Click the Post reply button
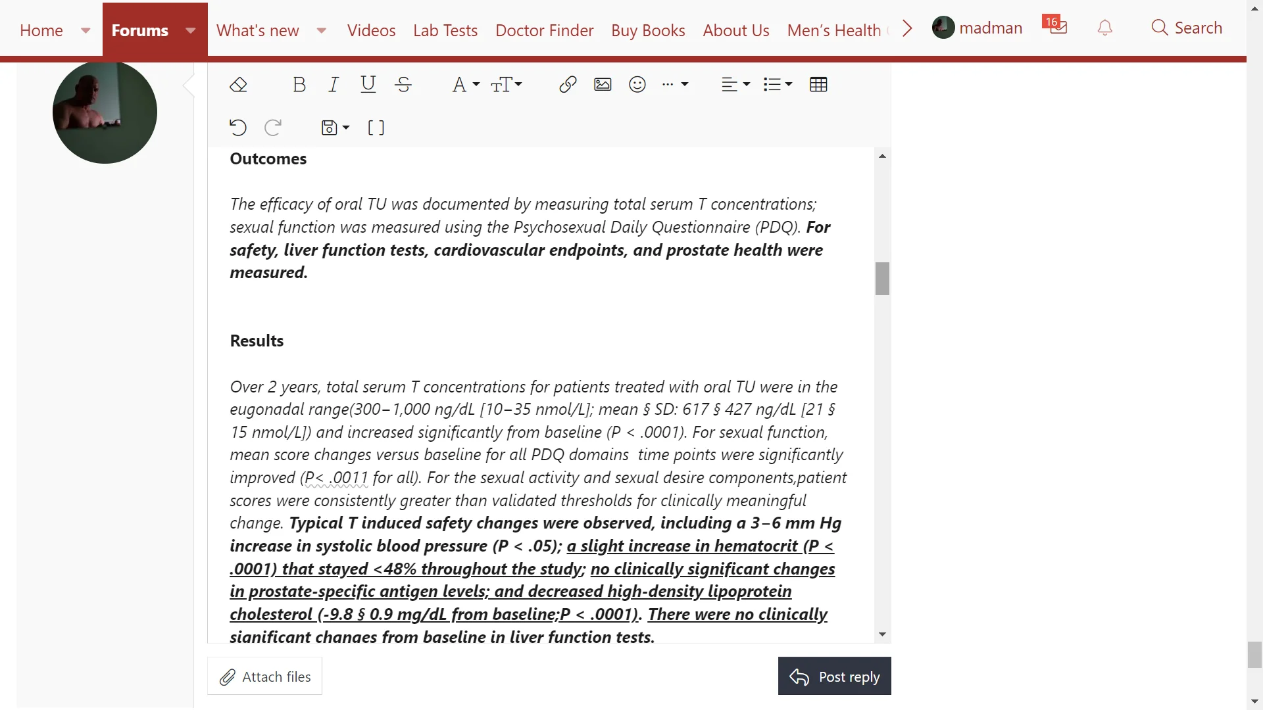This screenshot has height=710, width=1263. pos(834,676)
